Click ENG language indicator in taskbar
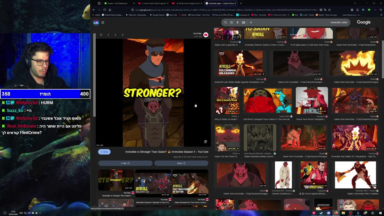The height and width of the screenshot is (216, 384). click(21, 213)
